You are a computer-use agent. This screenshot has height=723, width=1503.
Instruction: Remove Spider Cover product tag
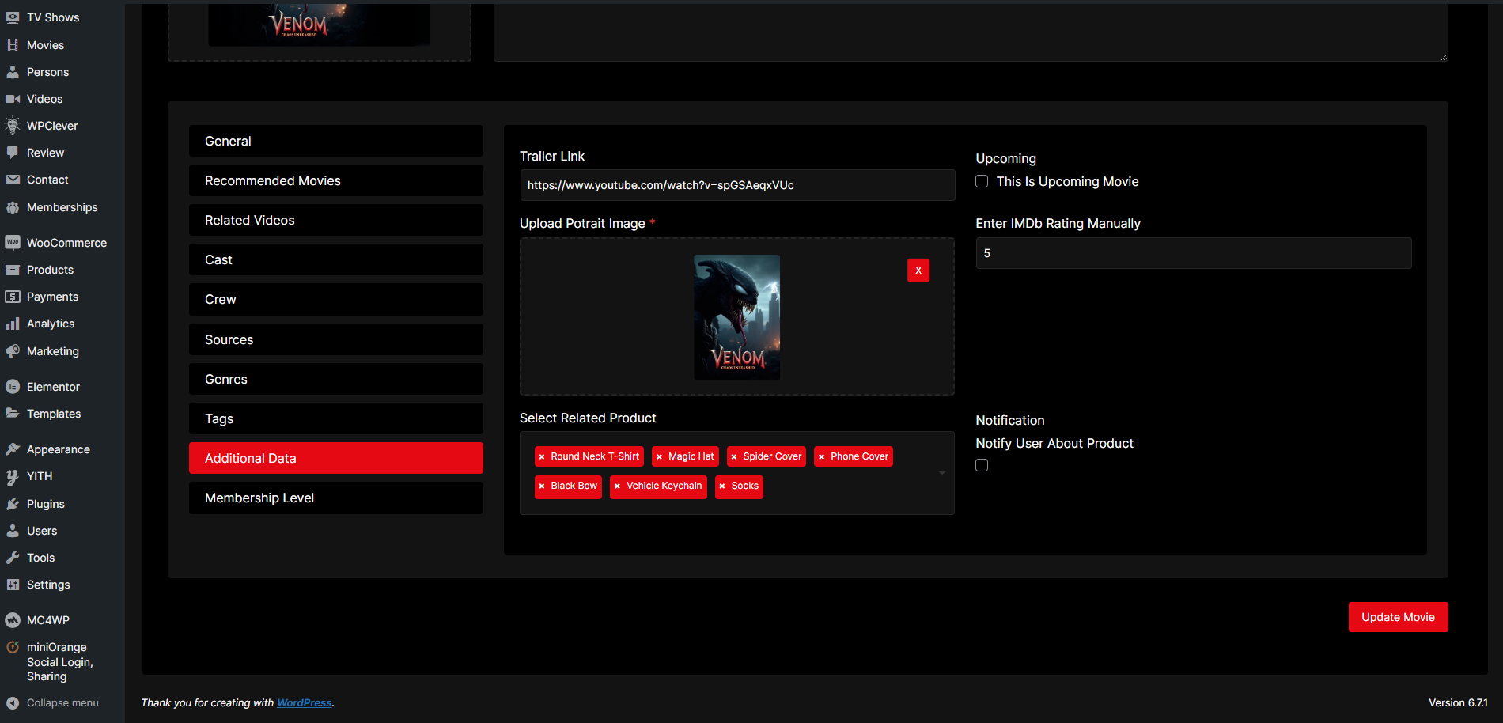(x=734, y=457)
